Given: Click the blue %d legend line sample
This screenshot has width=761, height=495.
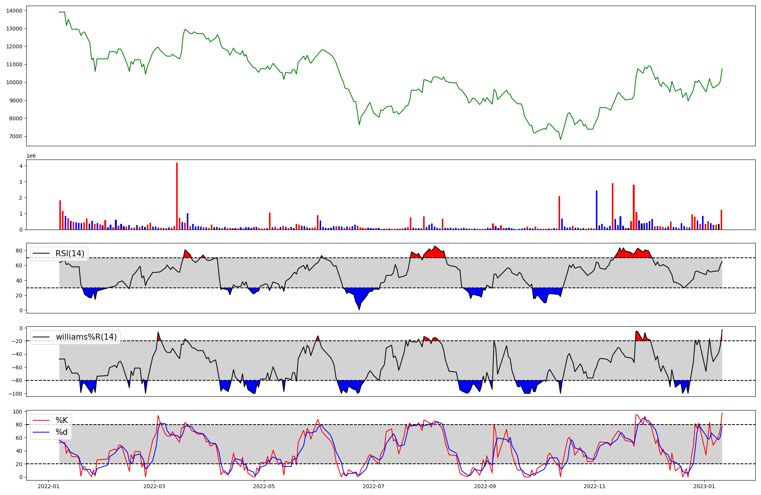Looking at the screenshot, I should tap(41, 432).
